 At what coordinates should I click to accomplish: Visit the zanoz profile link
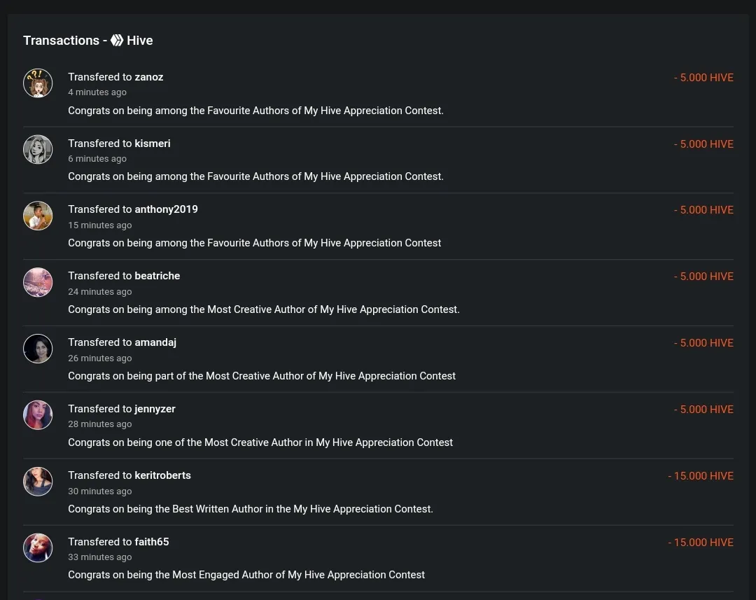pos(149,77)
